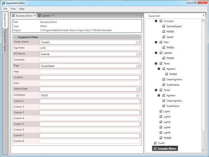The image size is (209, 157).
Task: Click scroll down arrow in Equipment tree
Action: pyautogui.click(x=203, y=151)
